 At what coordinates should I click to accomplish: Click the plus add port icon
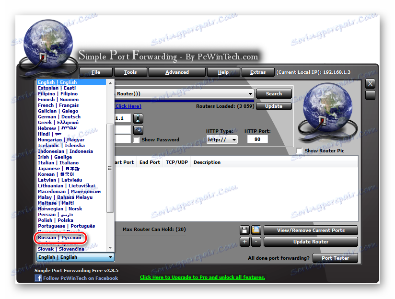tap(244, 242)
